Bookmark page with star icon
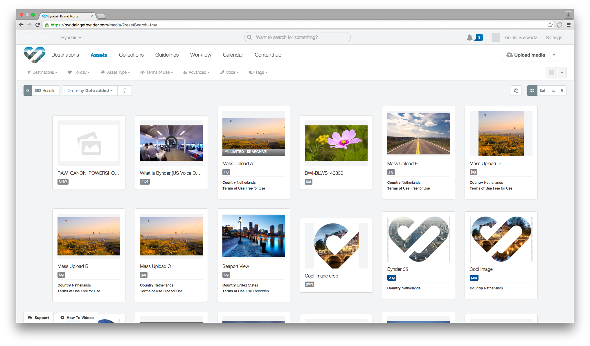The width and height of the screenshot is (590, 346). (550, 25)
